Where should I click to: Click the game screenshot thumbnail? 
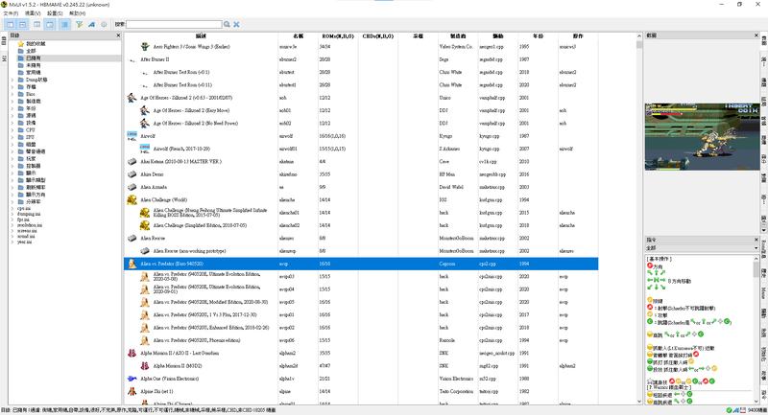(702, 136)
